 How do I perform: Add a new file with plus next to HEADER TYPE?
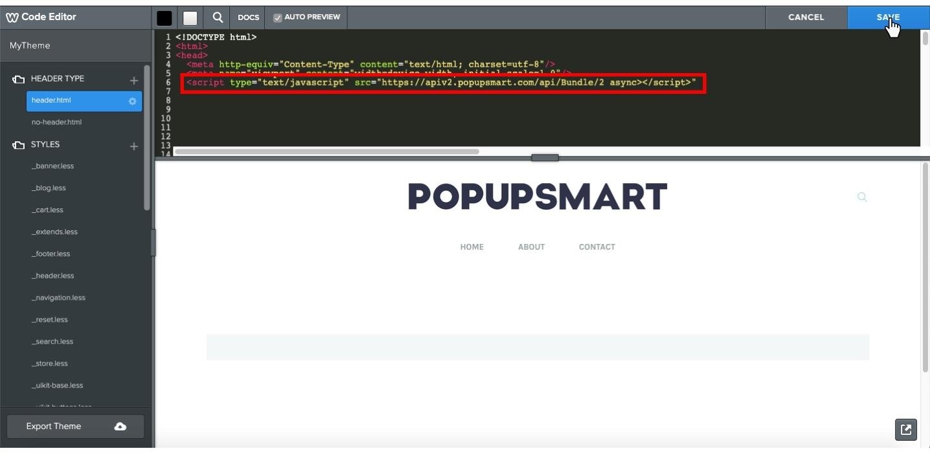pos(134,80)
